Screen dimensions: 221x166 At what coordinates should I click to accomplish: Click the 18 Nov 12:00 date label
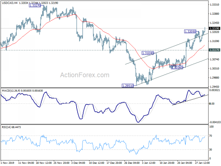click(x=44, y=163)
